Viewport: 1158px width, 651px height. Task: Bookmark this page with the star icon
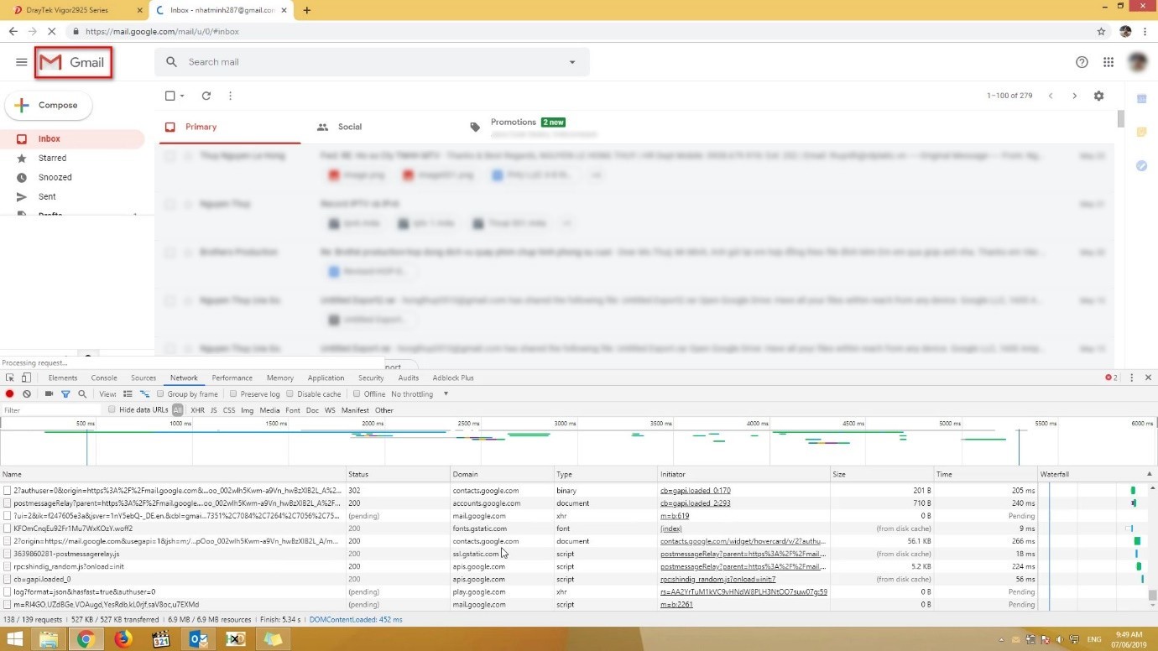click(1101, 31)
